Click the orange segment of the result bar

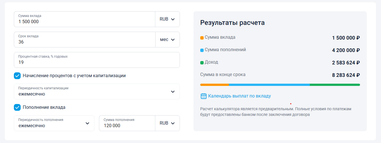[x=214, y=85]
